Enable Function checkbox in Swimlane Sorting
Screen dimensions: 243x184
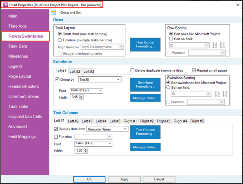pos(168,102)
